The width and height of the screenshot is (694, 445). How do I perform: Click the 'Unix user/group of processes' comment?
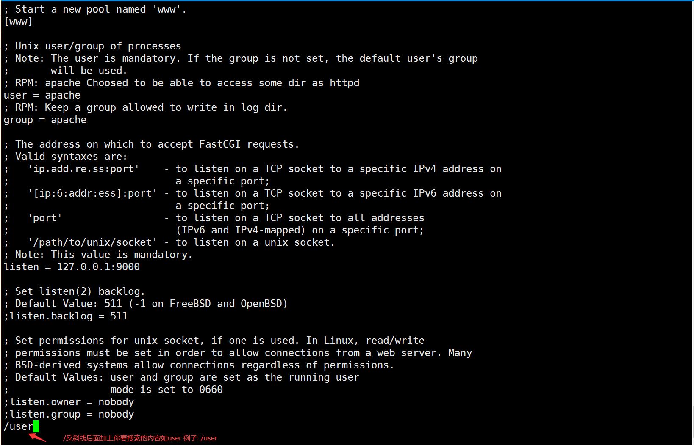point(98,46)
